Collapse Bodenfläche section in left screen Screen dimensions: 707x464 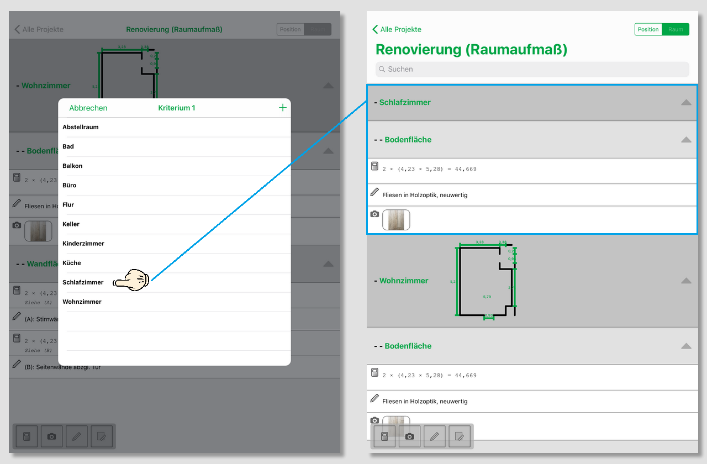328,151
